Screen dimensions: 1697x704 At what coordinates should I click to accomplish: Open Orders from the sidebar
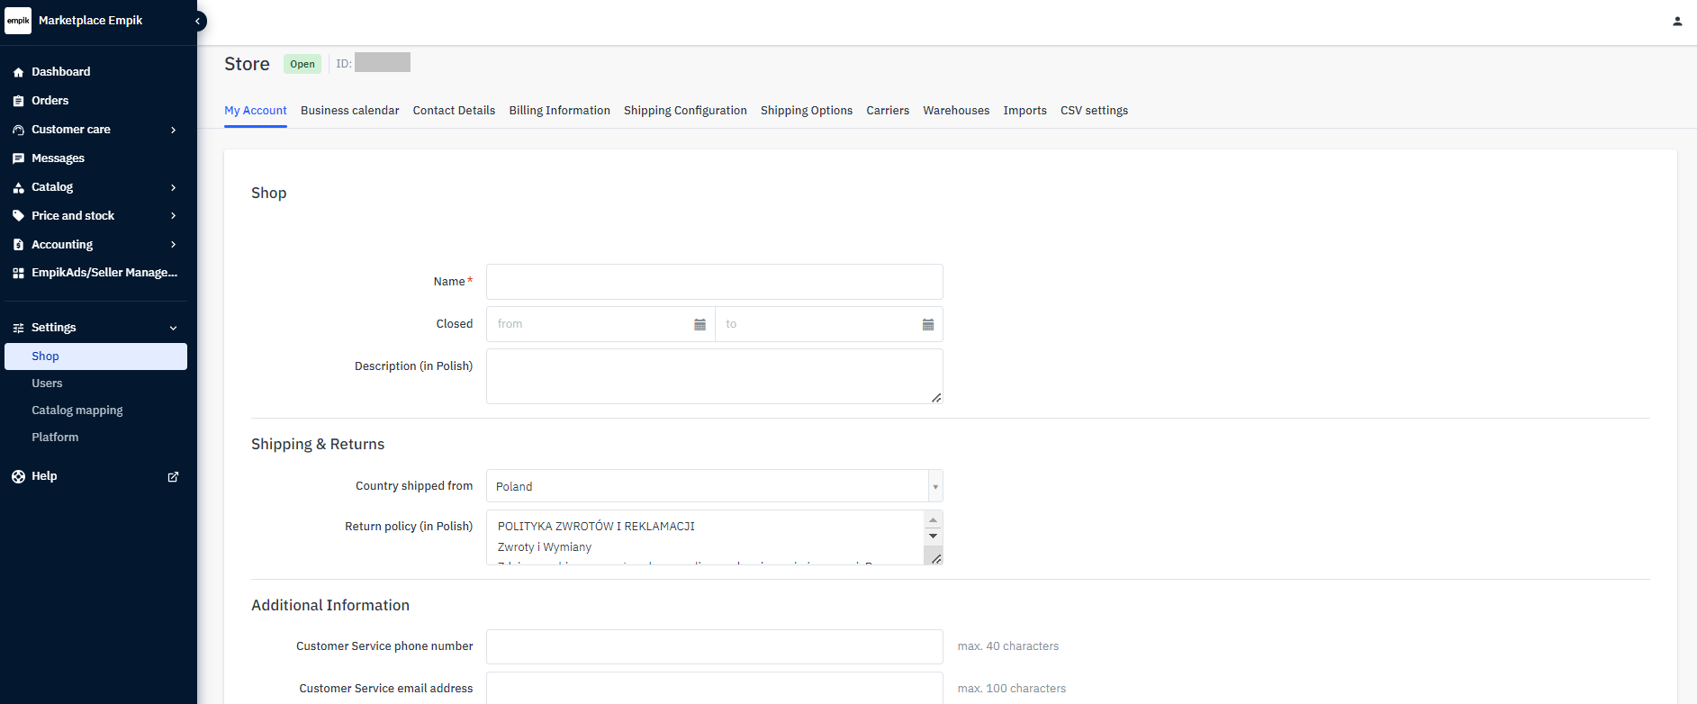pyautogui.click(x=50, y=101)
